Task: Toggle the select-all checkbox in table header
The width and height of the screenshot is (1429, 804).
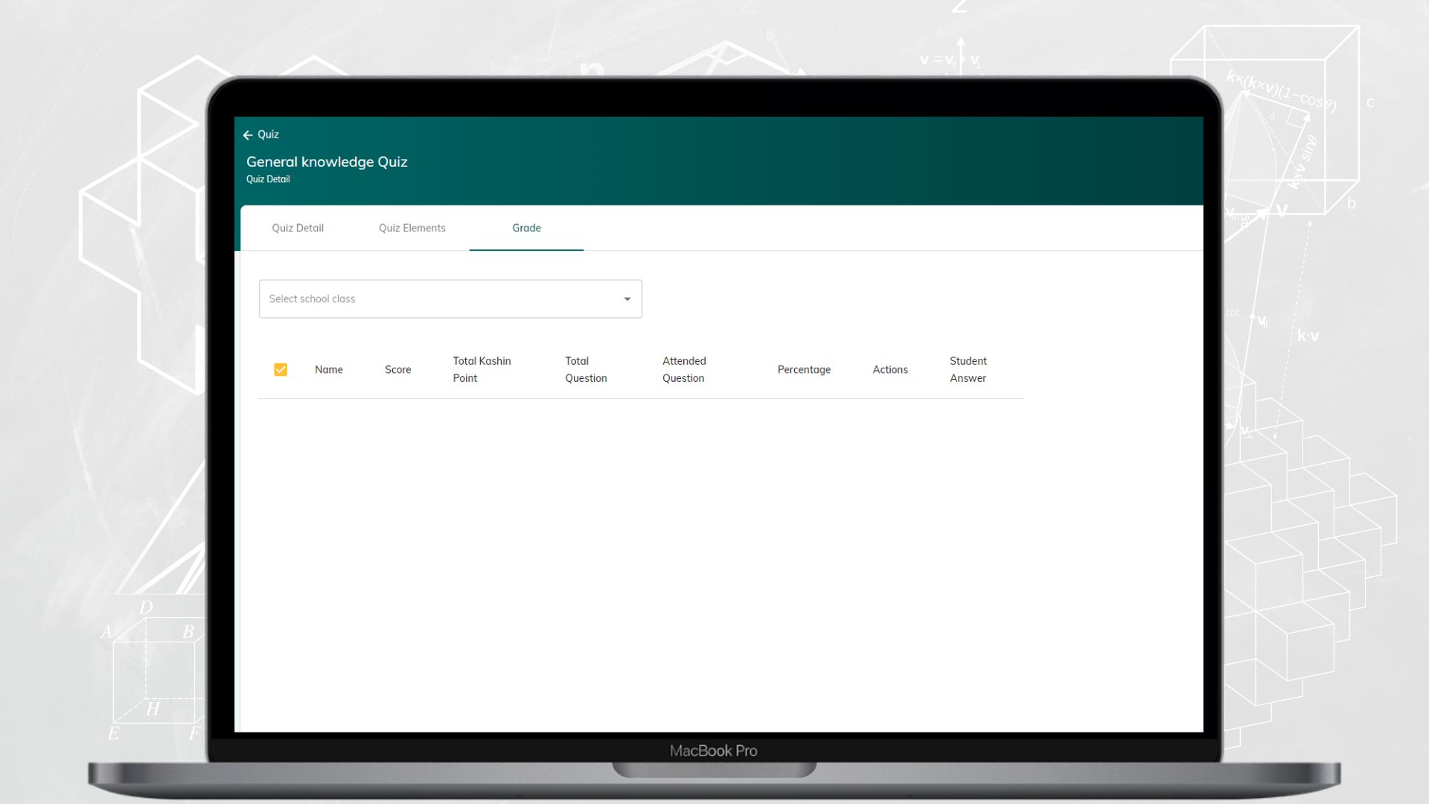Action: pyautogui.click(x=281, y=369)
